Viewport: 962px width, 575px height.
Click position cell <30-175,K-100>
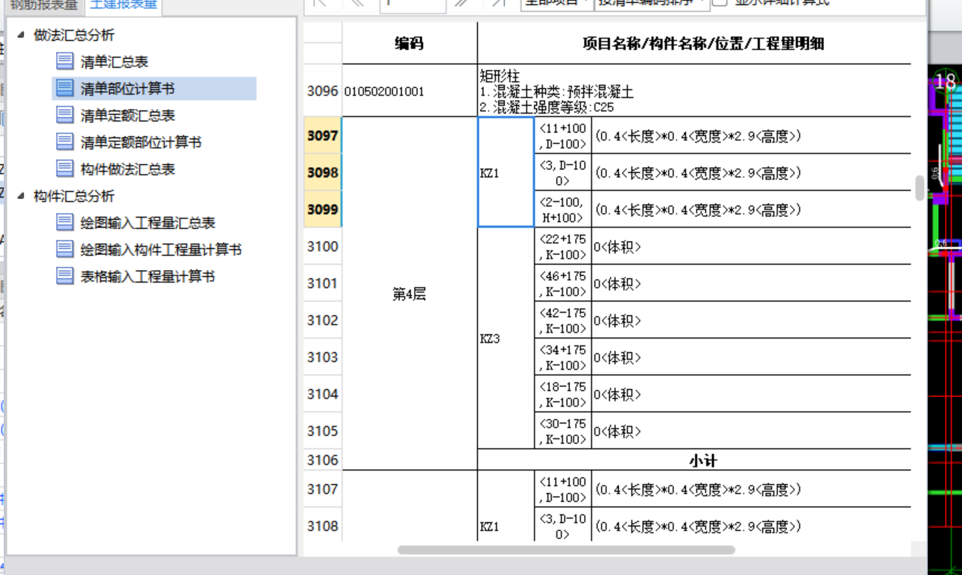point(563,431)
